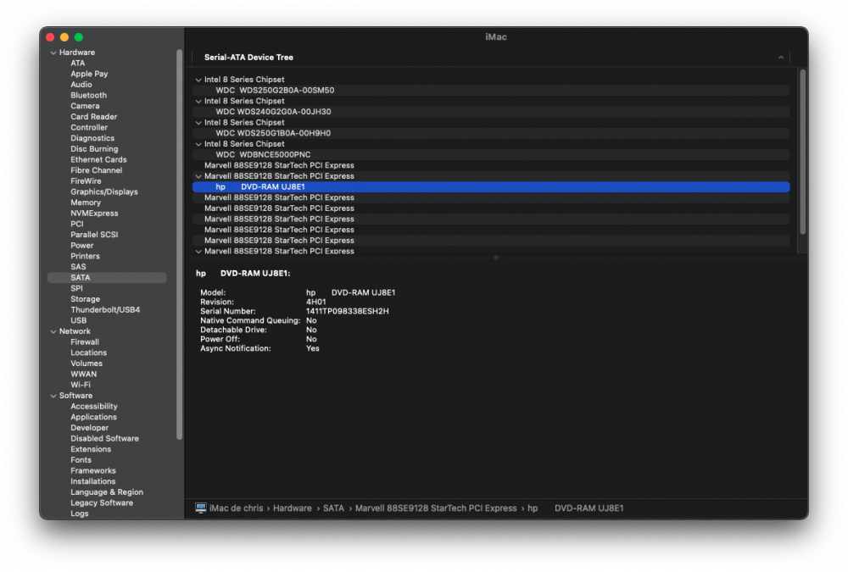Open NVMExpress information
848x572 pixels.
(94, 214)
